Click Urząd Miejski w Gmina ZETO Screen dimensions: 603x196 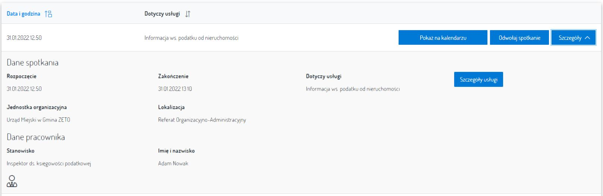pyautogui.click(x=38, y=120)
